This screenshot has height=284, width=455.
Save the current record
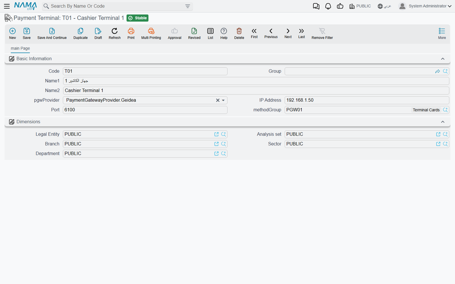pyautogui.click(x=27, y=34)
